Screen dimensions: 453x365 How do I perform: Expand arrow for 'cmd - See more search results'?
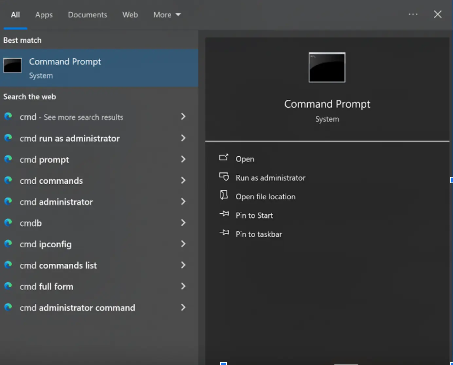coord(183,117)
